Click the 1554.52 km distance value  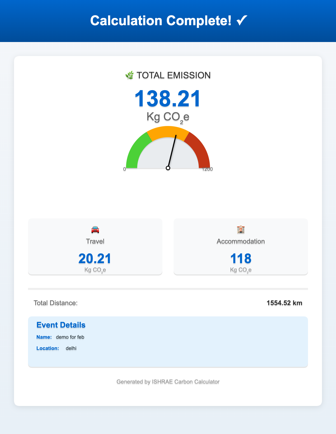click(x=284, y=303)
